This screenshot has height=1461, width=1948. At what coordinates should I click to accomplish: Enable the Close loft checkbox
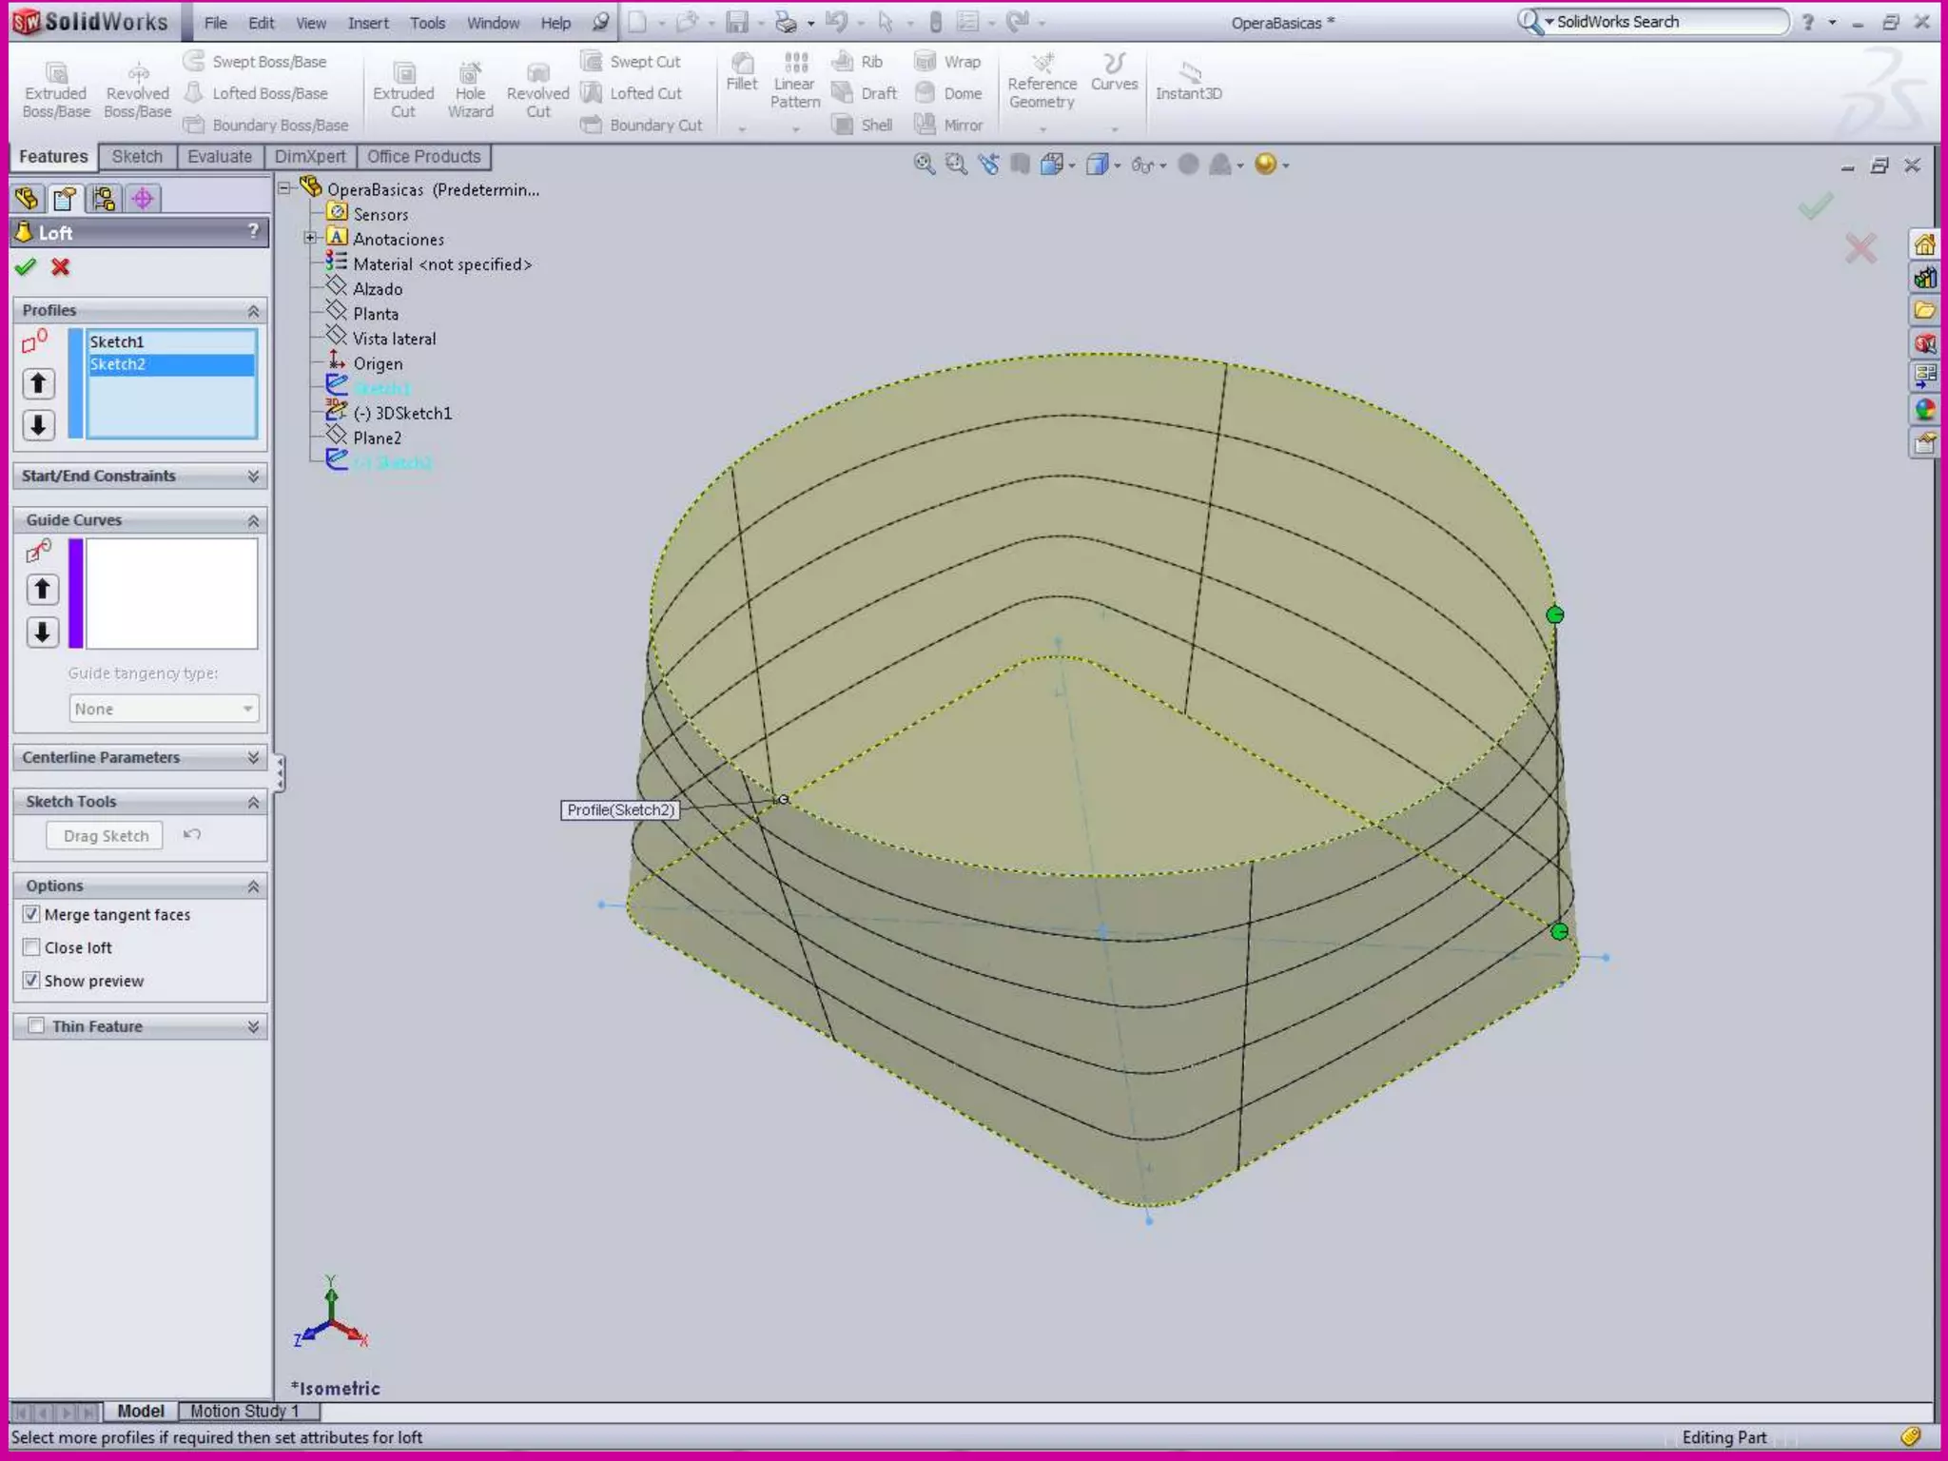click(31, 947)
